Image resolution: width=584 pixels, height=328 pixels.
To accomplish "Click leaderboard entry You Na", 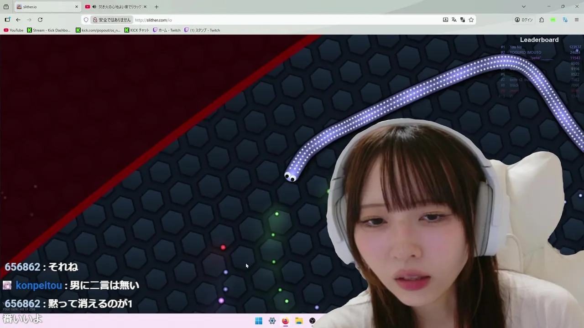I will [516, 47].
